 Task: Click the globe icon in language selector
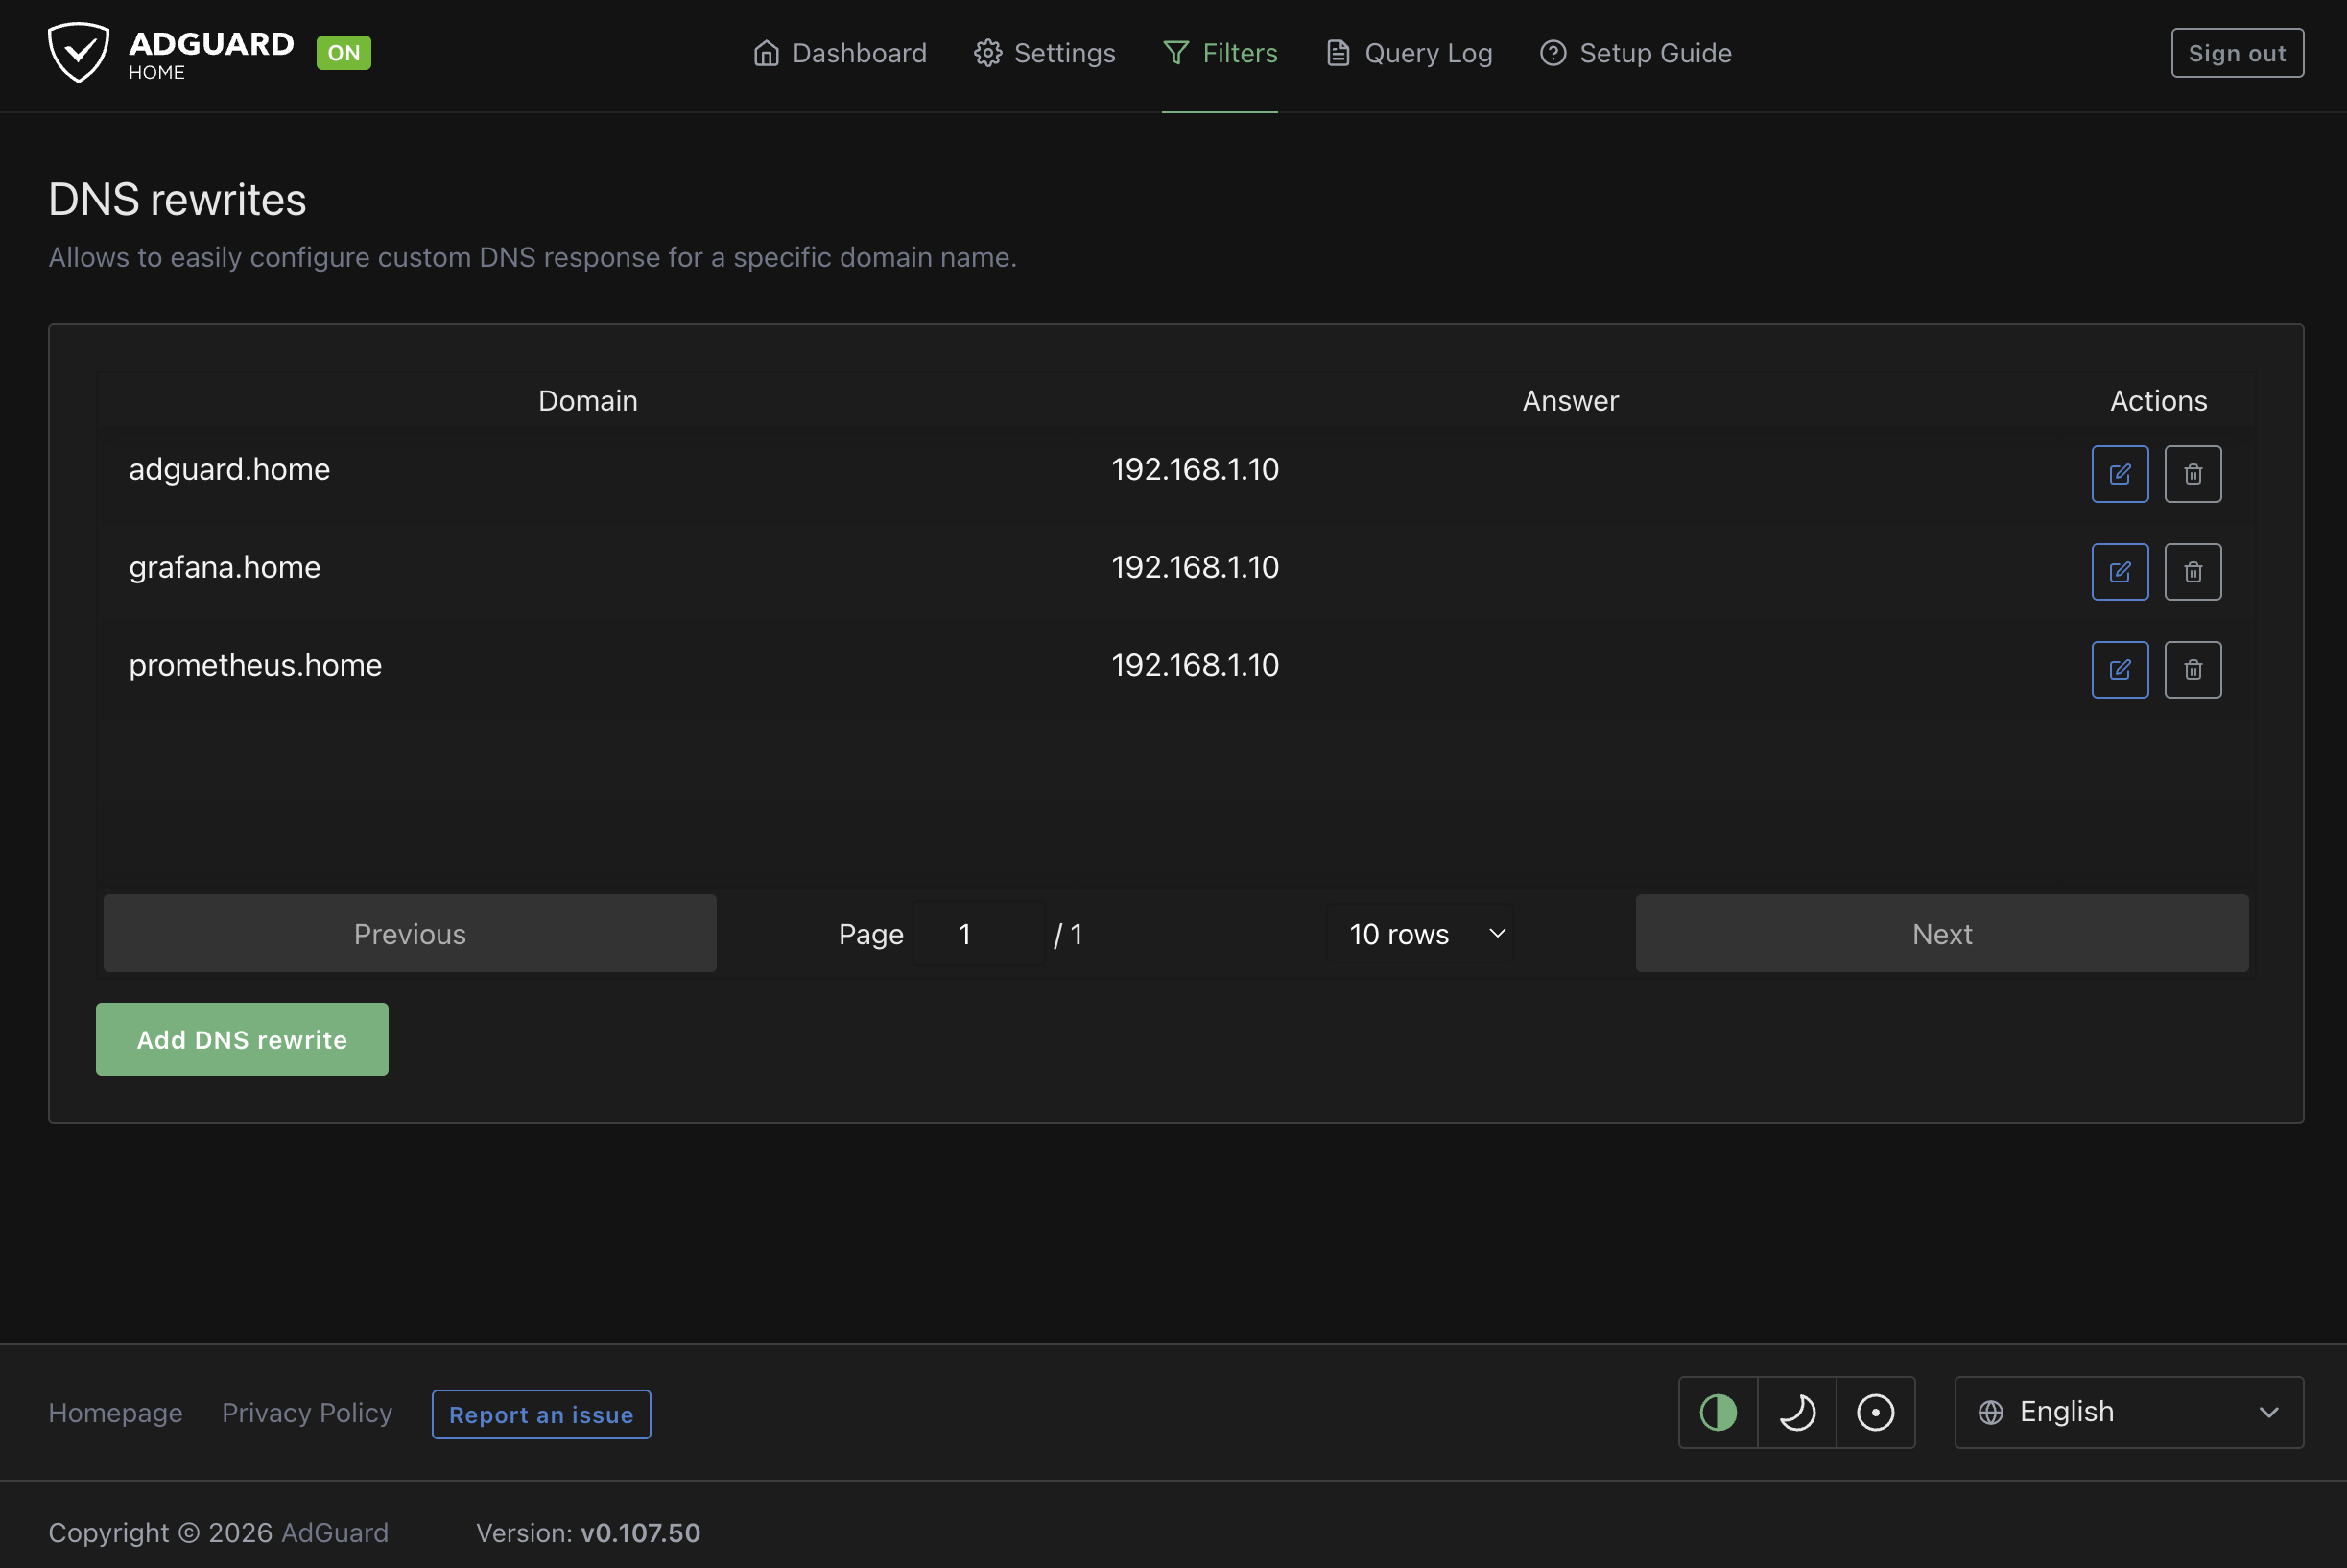tap(1990, 1412)
